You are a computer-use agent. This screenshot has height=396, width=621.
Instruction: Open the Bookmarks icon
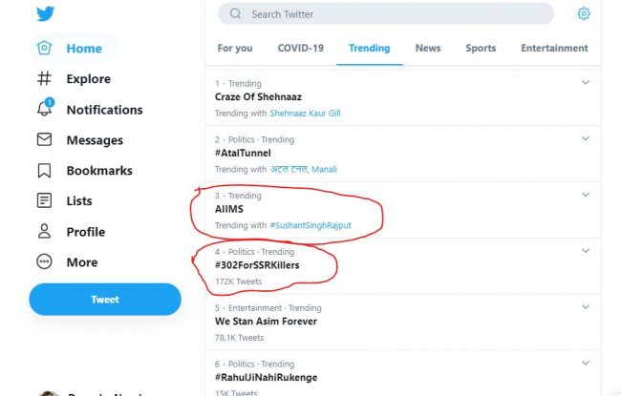coord(44,170)
